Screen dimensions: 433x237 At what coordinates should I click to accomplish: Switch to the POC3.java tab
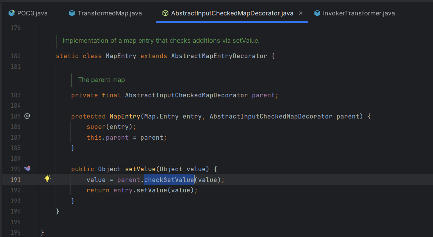tap(32, 13)
